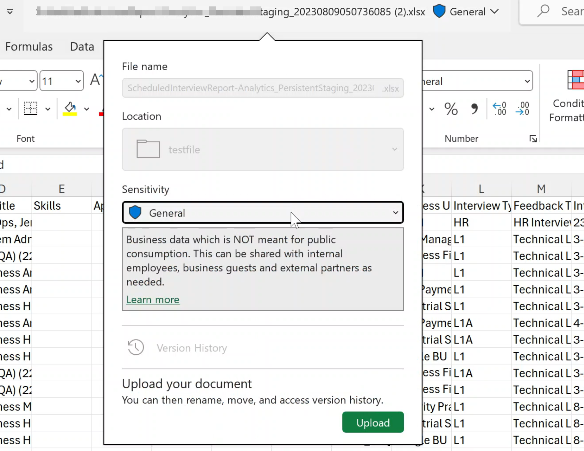
Task: Select the "Interview Ty" header cell
Action: 481,206
